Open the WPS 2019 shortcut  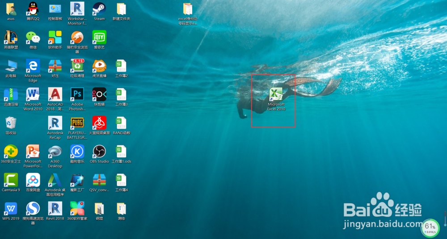point(11,211)
